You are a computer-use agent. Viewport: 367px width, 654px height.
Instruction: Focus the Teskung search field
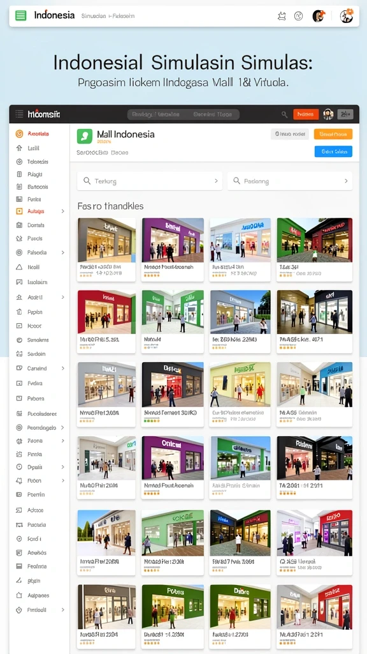(x=150, y=181)
